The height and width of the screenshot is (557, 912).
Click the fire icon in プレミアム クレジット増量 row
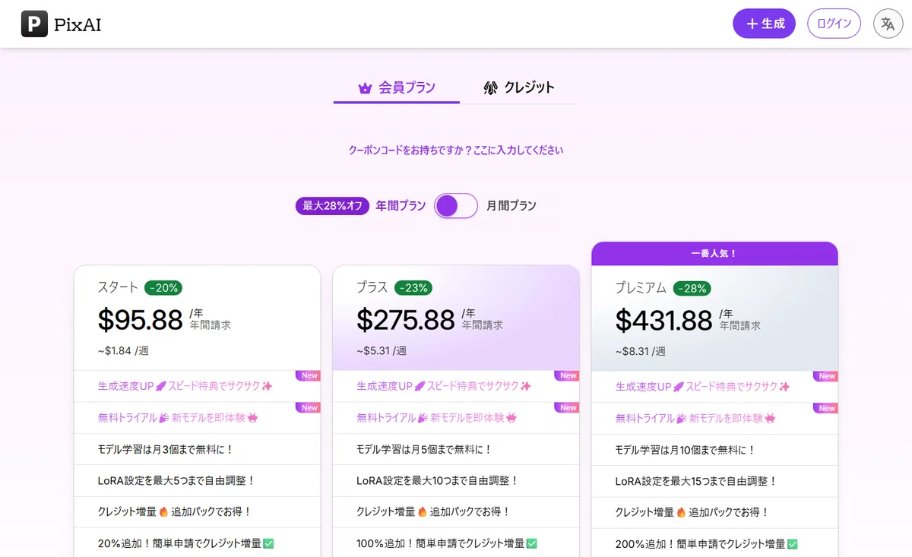[681, 512]
